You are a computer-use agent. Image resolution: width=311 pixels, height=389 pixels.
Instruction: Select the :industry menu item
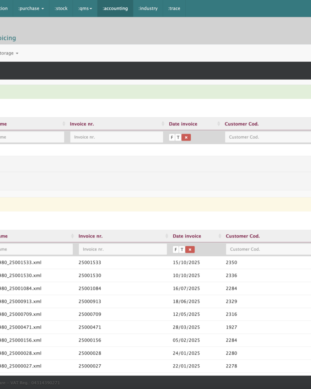[x=148, y=8]
